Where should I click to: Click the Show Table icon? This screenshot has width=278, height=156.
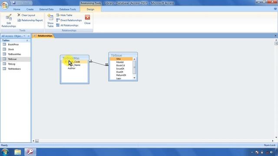click(x=50, y=17)
